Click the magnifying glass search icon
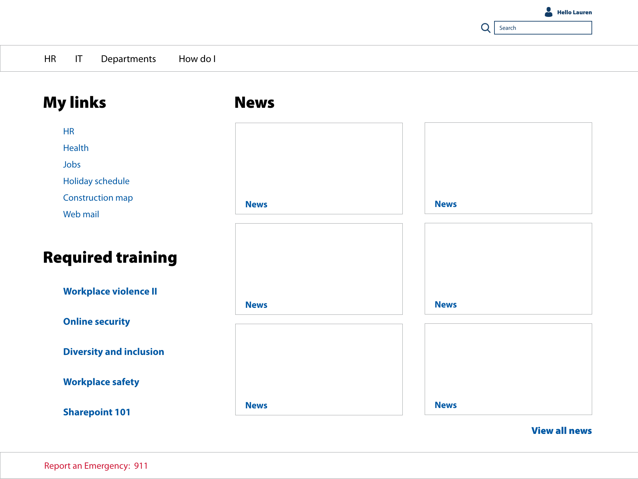This screenshot has width=638, height=479. click(x=485, y=28)
